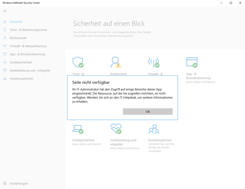Click the window icon beside App- & Browsersteuerung
245x189 pixels.
[x=5, y=54]
